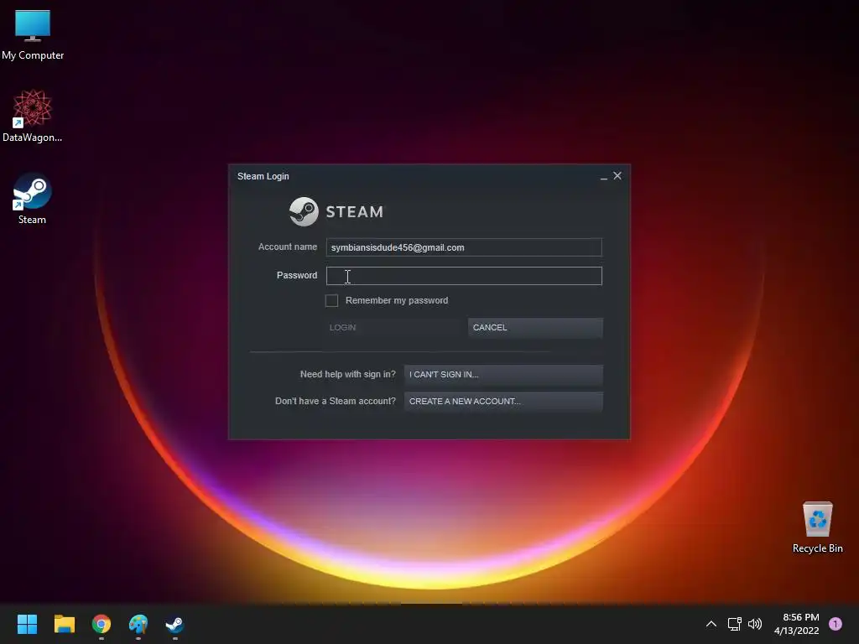Viewport: 859px width, 644px height.
Task: Launch Google Chrome from the taskbar
Action: [x=102, y=624]
